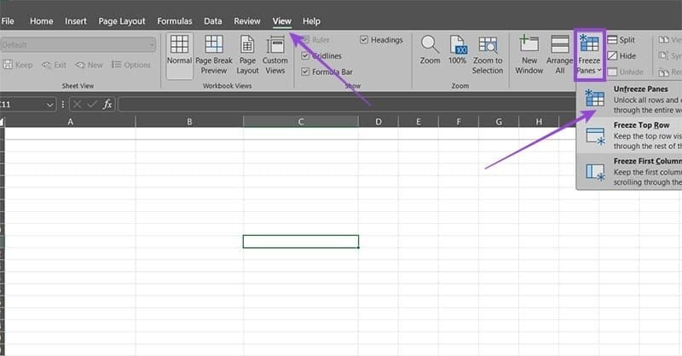This screenshot has height=356, width=682.
Task: Click the Zoom magnifier icon
Action: point(430,50)
